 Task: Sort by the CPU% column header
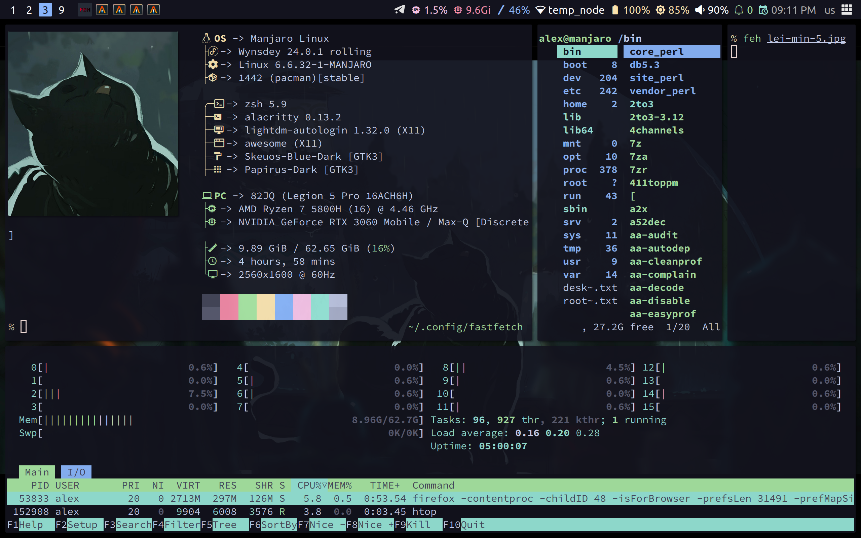tap(309, 485)
